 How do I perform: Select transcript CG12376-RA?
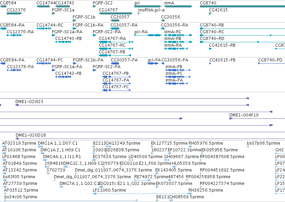click(20, 32)
